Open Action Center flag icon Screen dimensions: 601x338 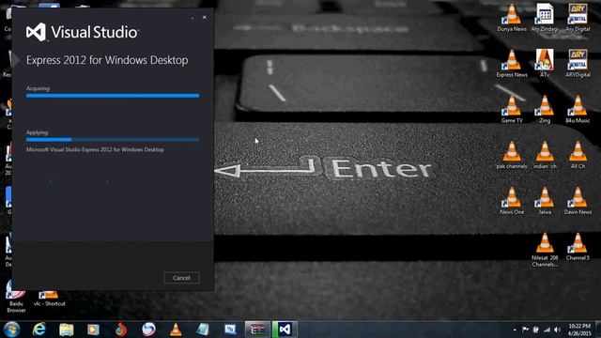tap(526, 330)
